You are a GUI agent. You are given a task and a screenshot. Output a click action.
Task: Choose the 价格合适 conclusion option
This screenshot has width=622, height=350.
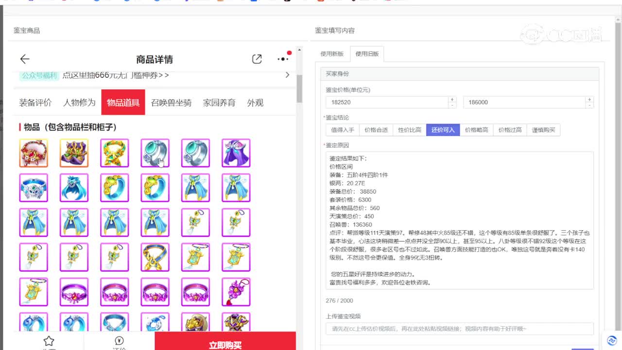coord(376,130)
